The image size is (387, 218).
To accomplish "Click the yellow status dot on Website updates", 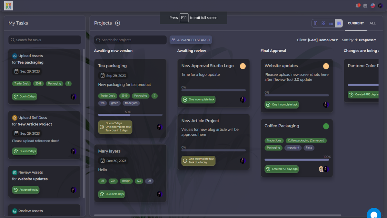I will [x=326, y=66].
